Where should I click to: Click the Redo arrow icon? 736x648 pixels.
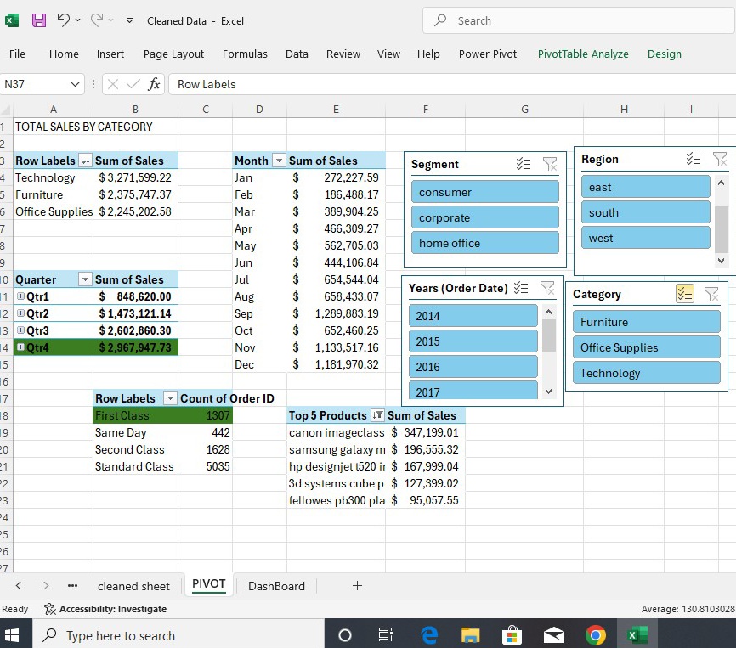point(97,20)
